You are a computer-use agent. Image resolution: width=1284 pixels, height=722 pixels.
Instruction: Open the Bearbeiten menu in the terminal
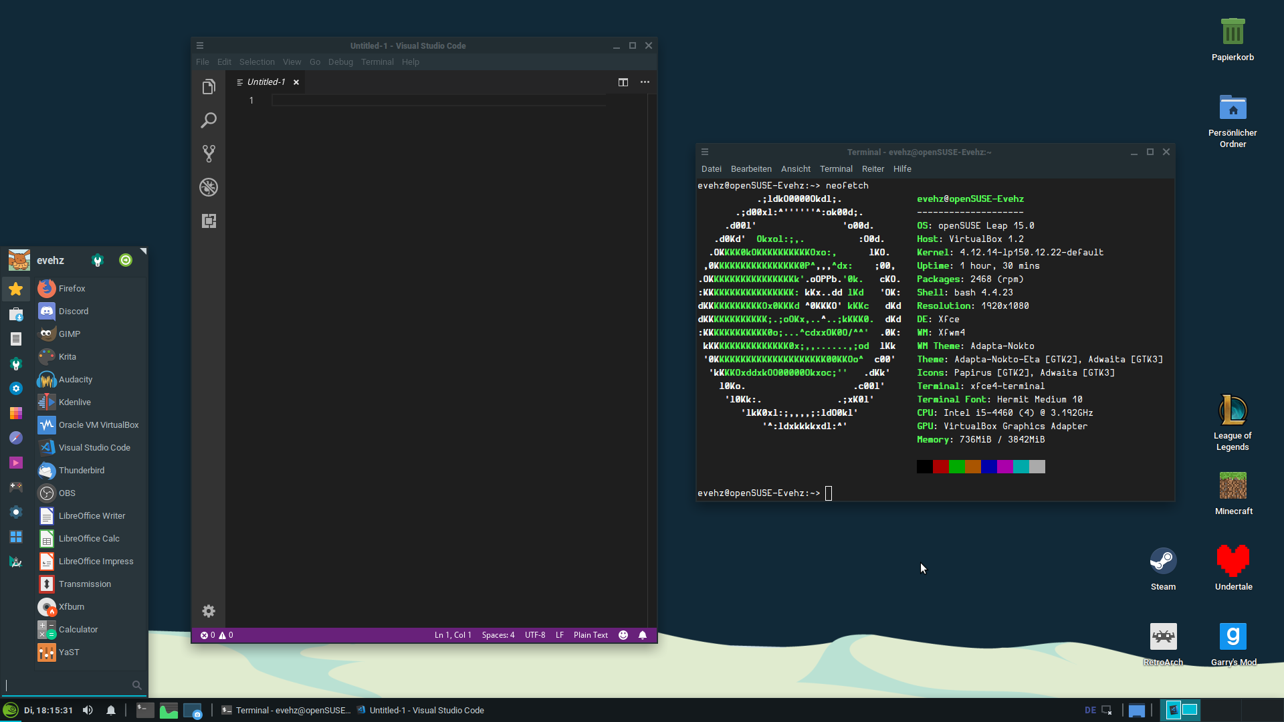click(x=751, y=169)
